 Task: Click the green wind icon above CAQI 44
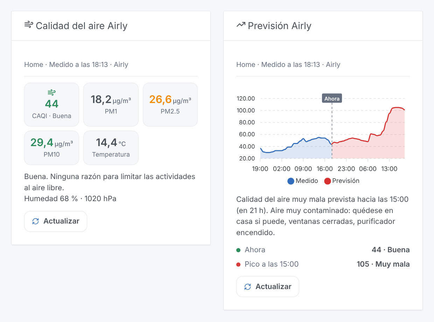click(51, 93)
